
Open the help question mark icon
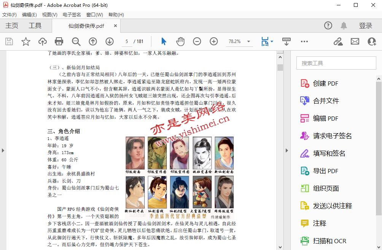(328, 25)
